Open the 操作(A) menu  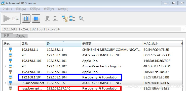point(21,9)
